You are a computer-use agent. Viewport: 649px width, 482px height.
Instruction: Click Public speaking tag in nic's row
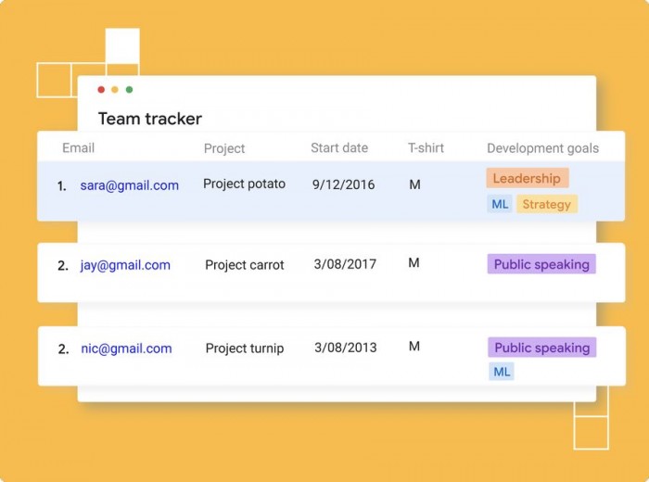541,347
